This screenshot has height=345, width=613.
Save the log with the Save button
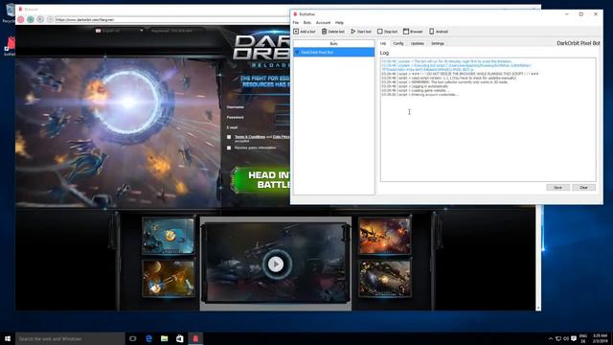[x=557, y=188]
